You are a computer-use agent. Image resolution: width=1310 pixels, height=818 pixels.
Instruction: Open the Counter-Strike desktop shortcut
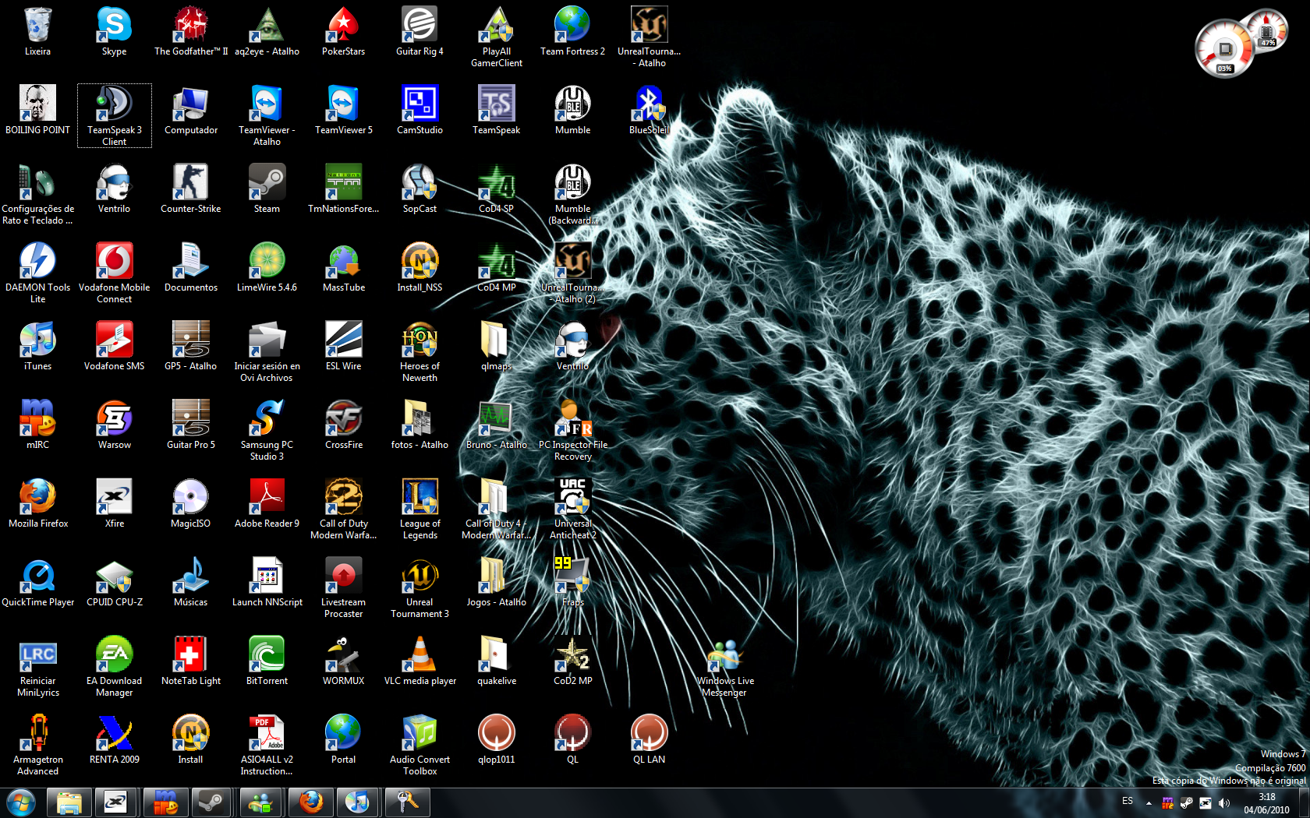pos(190,184)
